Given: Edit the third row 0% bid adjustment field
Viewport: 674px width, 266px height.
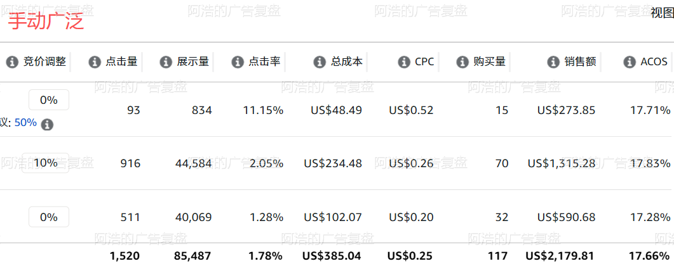Looking at the screenshot, I should [x=49, y=217].
